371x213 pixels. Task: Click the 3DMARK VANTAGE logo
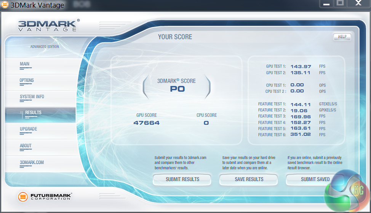pos(48,25)
